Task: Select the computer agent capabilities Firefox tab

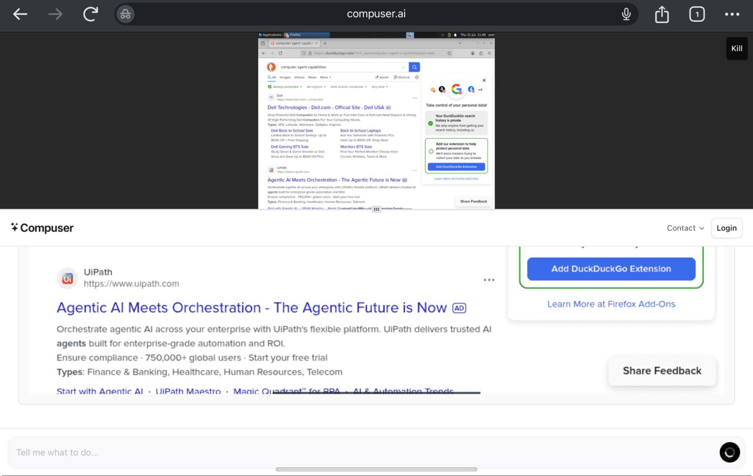Action: click(294, 43)
